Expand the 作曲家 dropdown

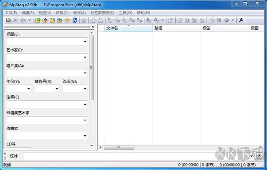85,136
